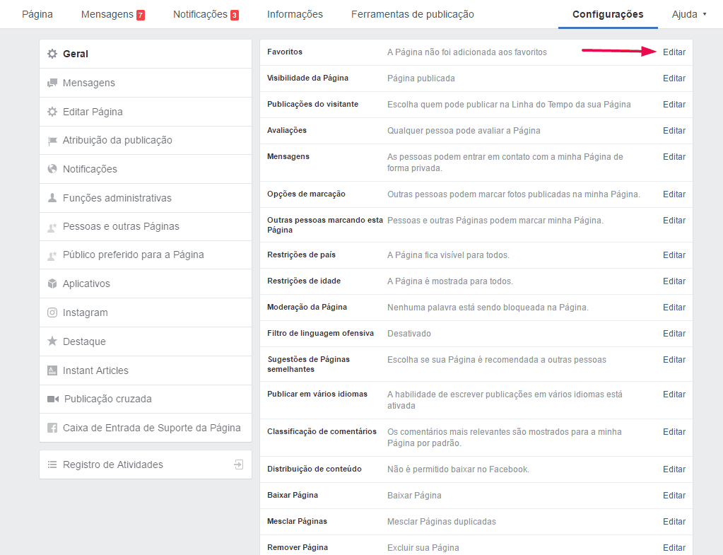Open Destaque in the sidebar
723x555 pixels.
pos(146,341)
